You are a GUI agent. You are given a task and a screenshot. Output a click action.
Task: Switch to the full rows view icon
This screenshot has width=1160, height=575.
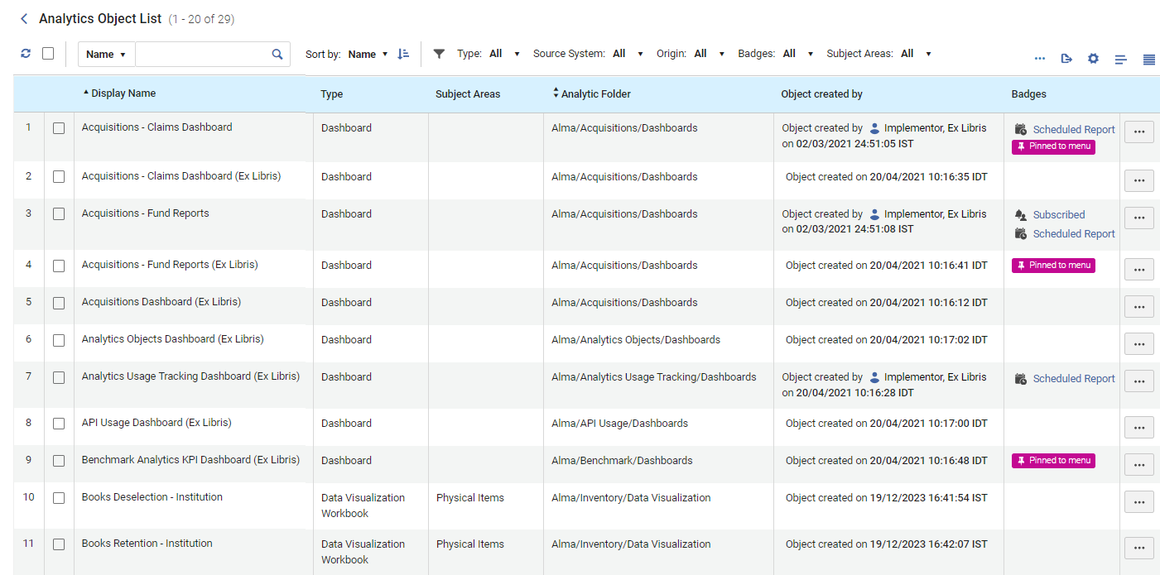click(x=1149, y=59)
